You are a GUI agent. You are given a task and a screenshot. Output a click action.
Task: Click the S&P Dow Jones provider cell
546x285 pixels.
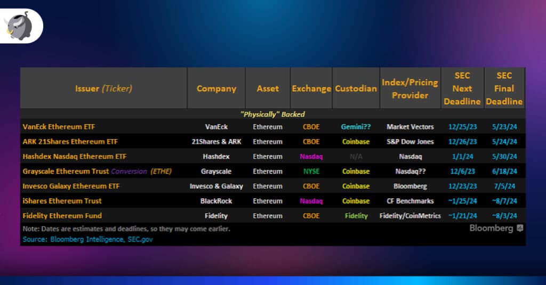pos(410,142)
